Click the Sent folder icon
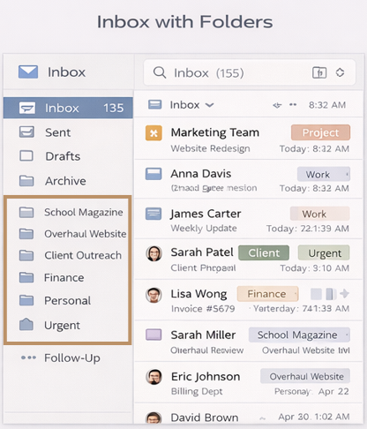The width and height of the screenshot is (367, 429). coord(26,132)
